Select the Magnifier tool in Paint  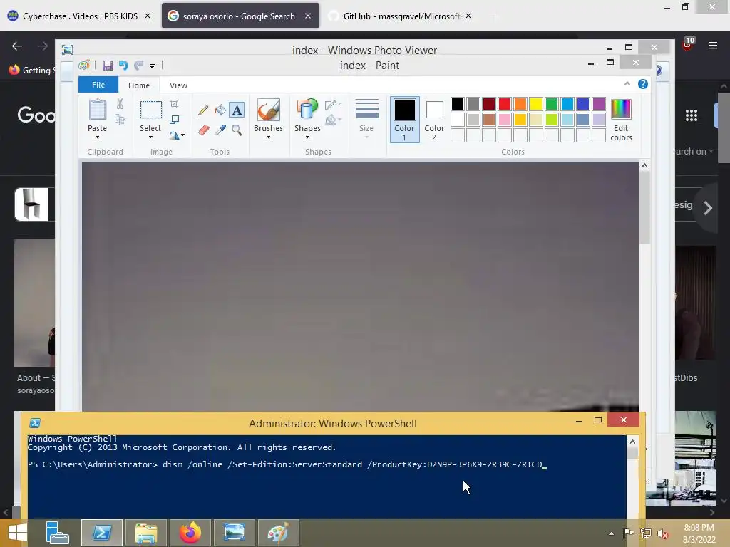click(237, 130)
